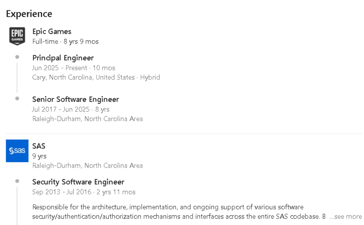This screenshot has height=225, width=364.
Task: Click "Full-time · 8 yrs 9 mos" text
Action: pos(65,42)
